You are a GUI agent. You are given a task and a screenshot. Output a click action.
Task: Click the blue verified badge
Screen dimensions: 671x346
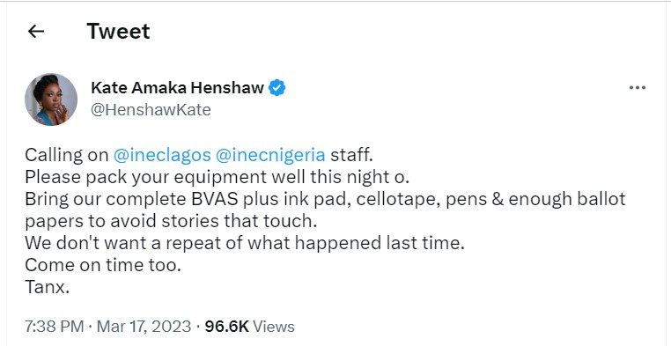(277, 88)
